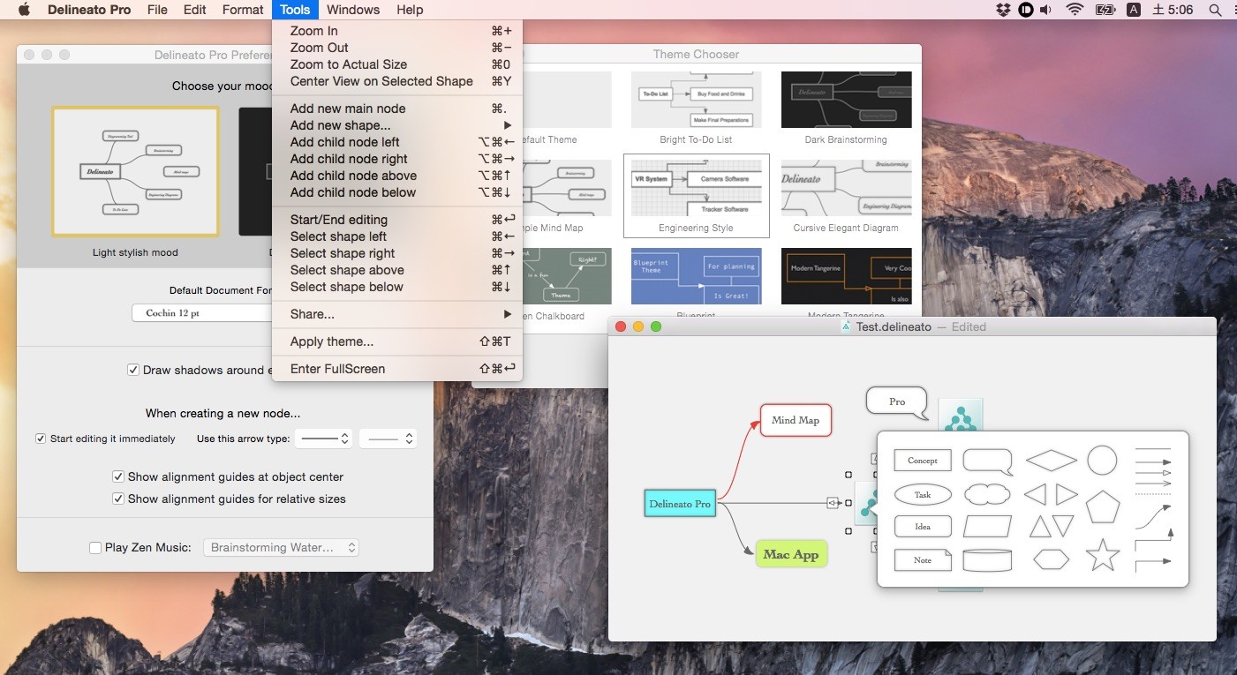Image resolution: width=1237 pixels, height=675 pixels.
Task: Choose Enter FullScreen menu item
Action: [x=397, y=369]
